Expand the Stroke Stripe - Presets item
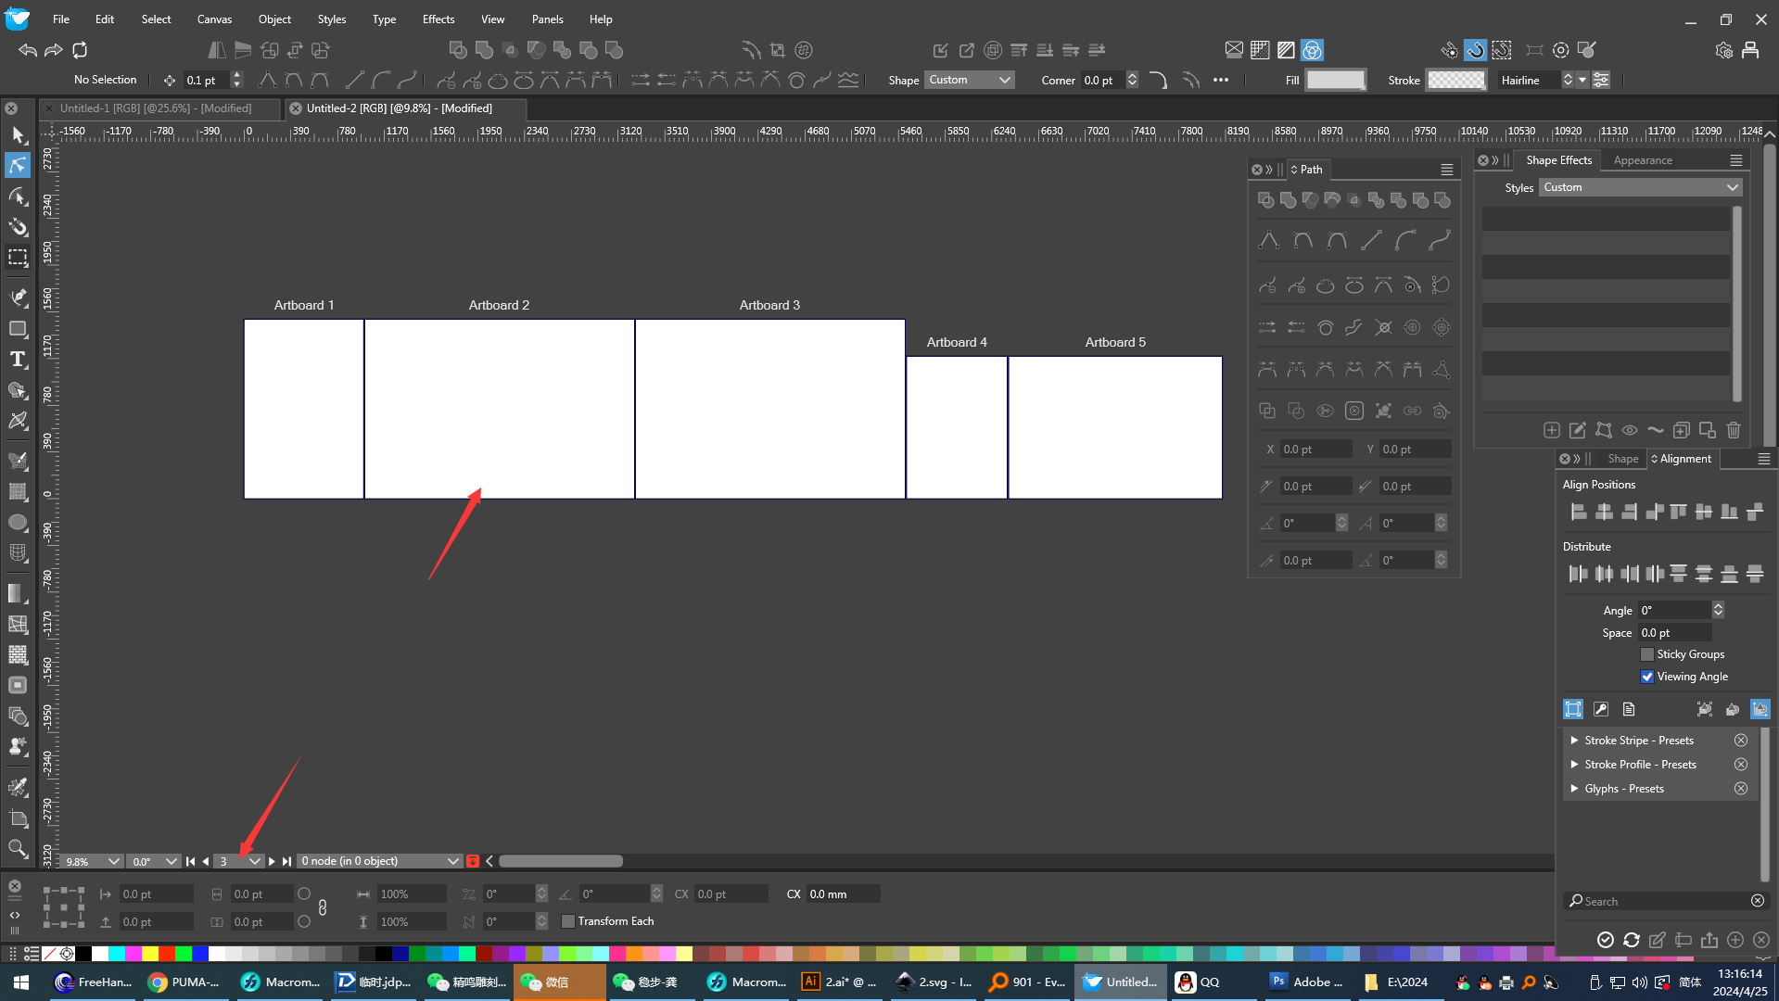This screenshot has width=1779, height=1001. coord(1574,741)
